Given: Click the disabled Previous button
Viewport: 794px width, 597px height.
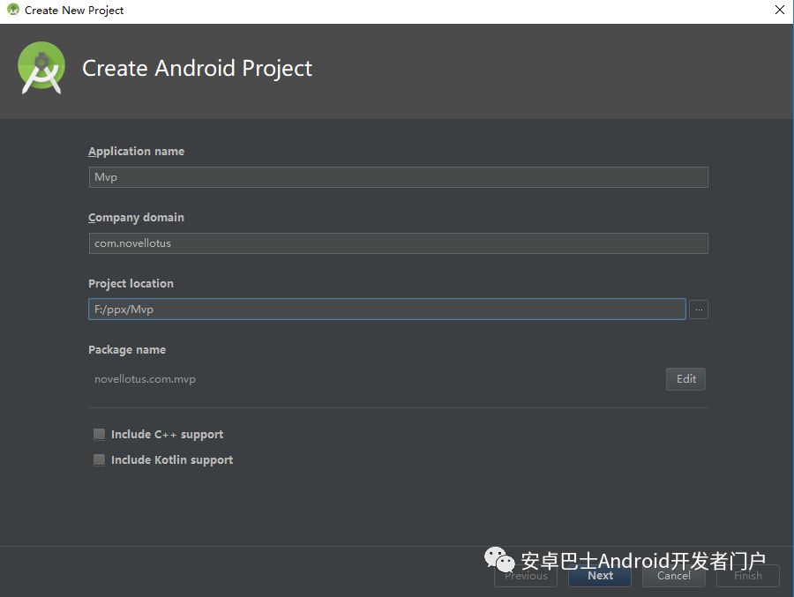Looking at the screenshot, I should (525, 576).
